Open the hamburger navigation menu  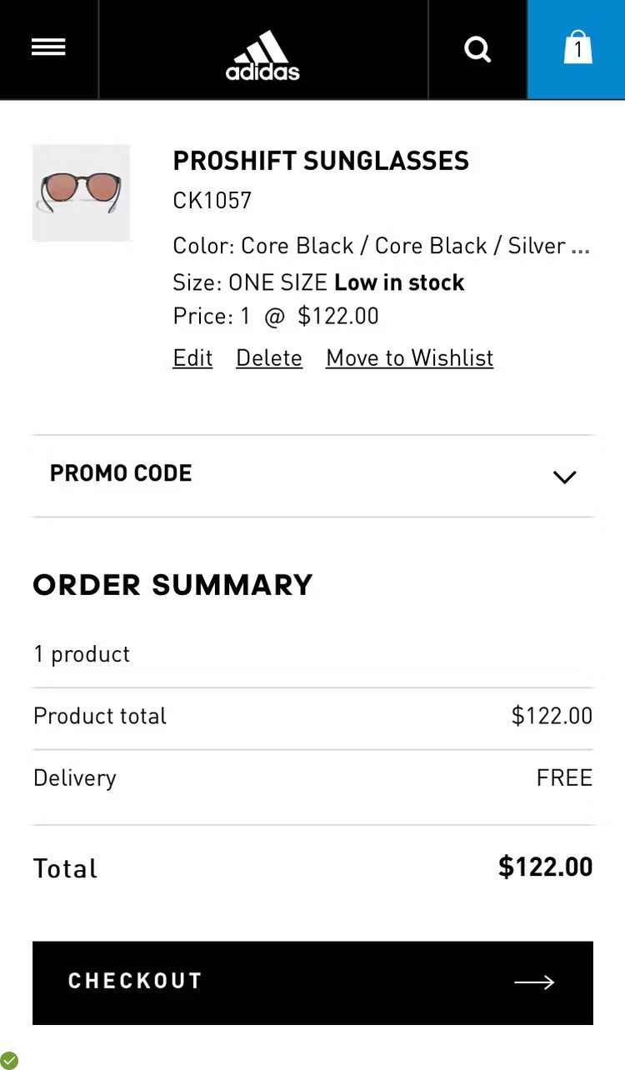[x=48, y=48]
